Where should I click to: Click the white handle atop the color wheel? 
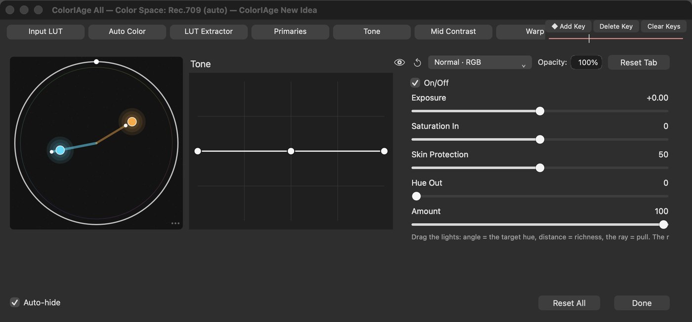(96, 62)
